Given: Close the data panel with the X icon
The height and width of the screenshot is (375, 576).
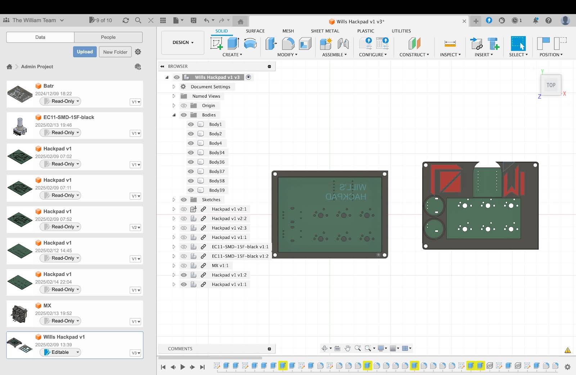Looking at the screenshot, I should (151, 20).
